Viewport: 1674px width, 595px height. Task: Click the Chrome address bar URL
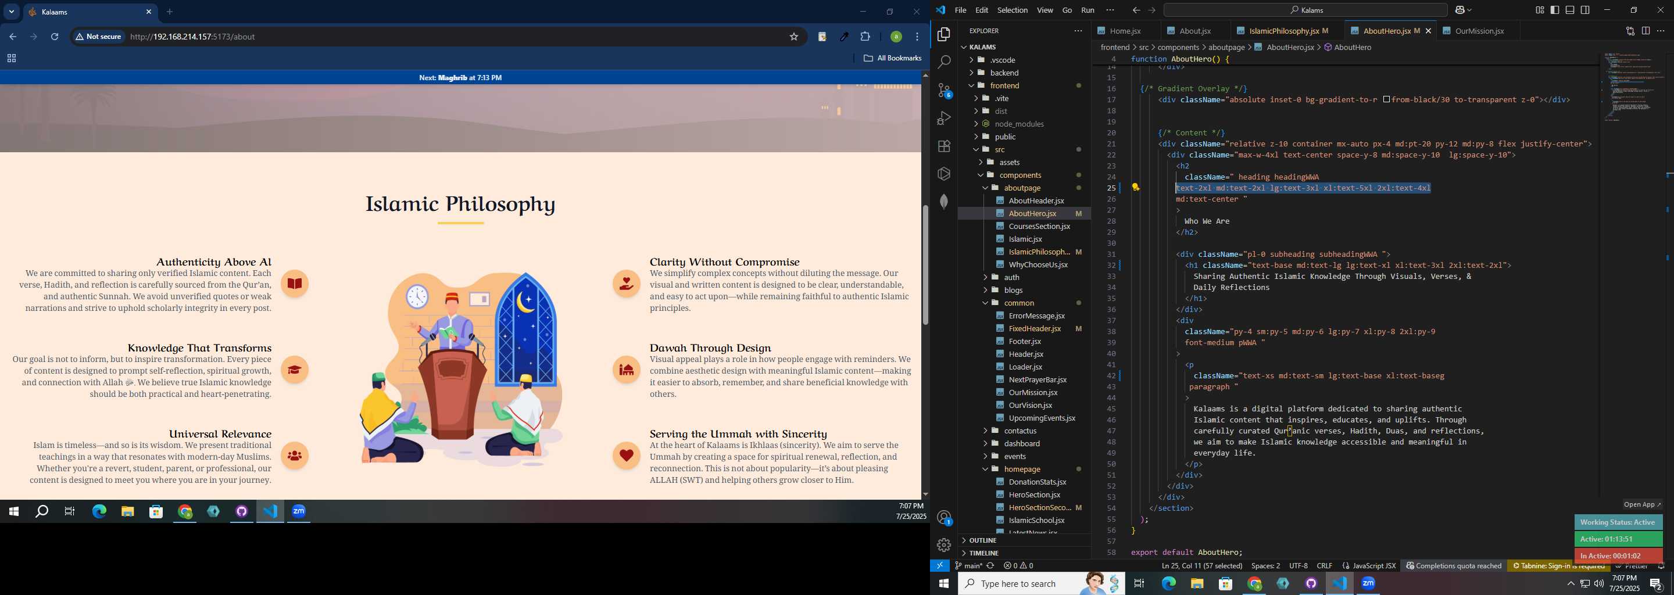pos(192,37)
